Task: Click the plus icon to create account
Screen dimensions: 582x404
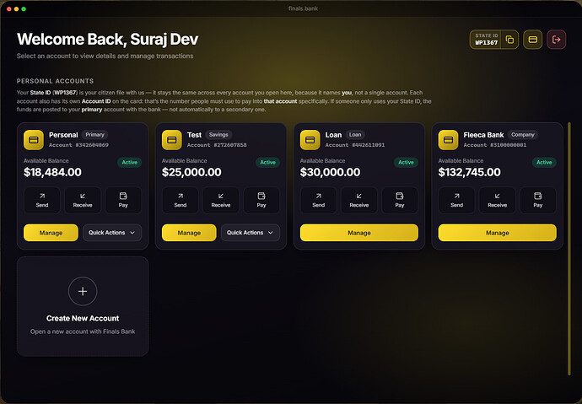Action: 83,291
